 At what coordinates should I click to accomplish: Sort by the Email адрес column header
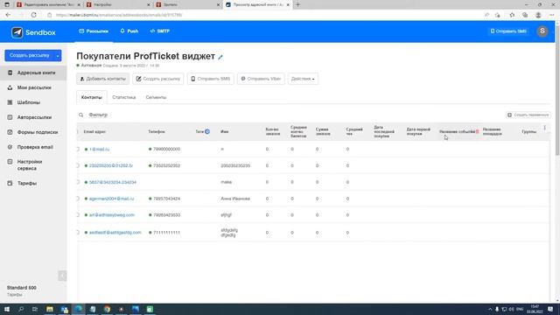[x=94, y=132]
